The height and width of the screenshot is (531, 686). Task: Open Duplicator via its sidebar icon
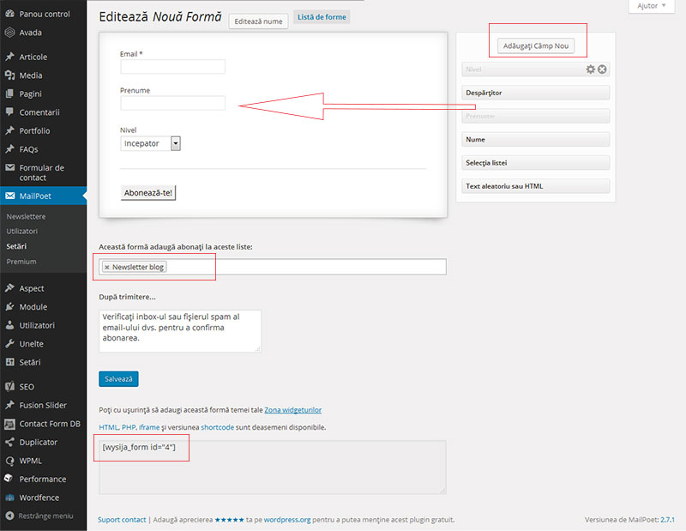click(10, 442)
